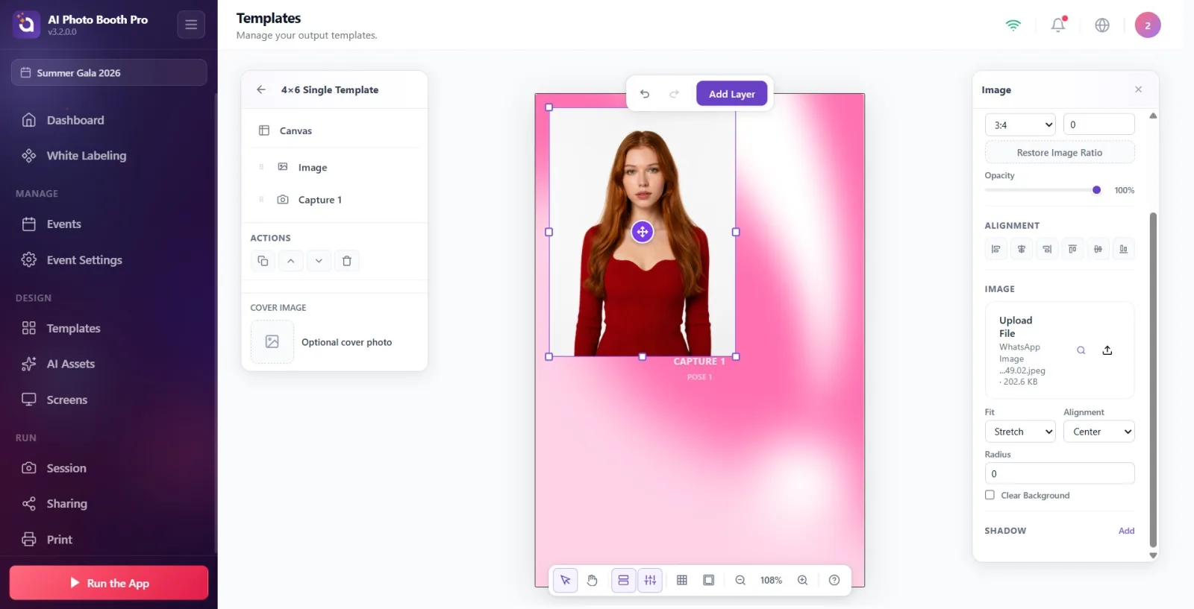Click the Run the App button
This screenshot has width=1194, height=609.
[109, 583]
